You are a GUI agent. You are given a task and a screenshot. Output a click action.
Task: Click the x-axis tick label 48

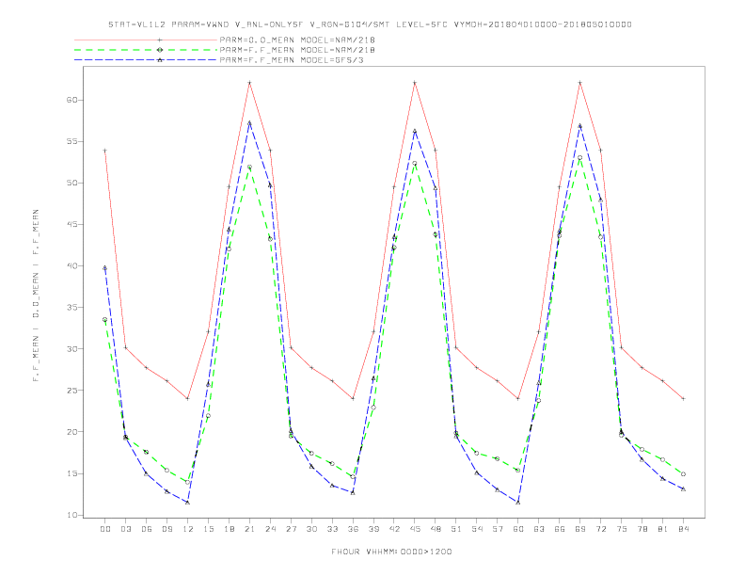point(436,530)
